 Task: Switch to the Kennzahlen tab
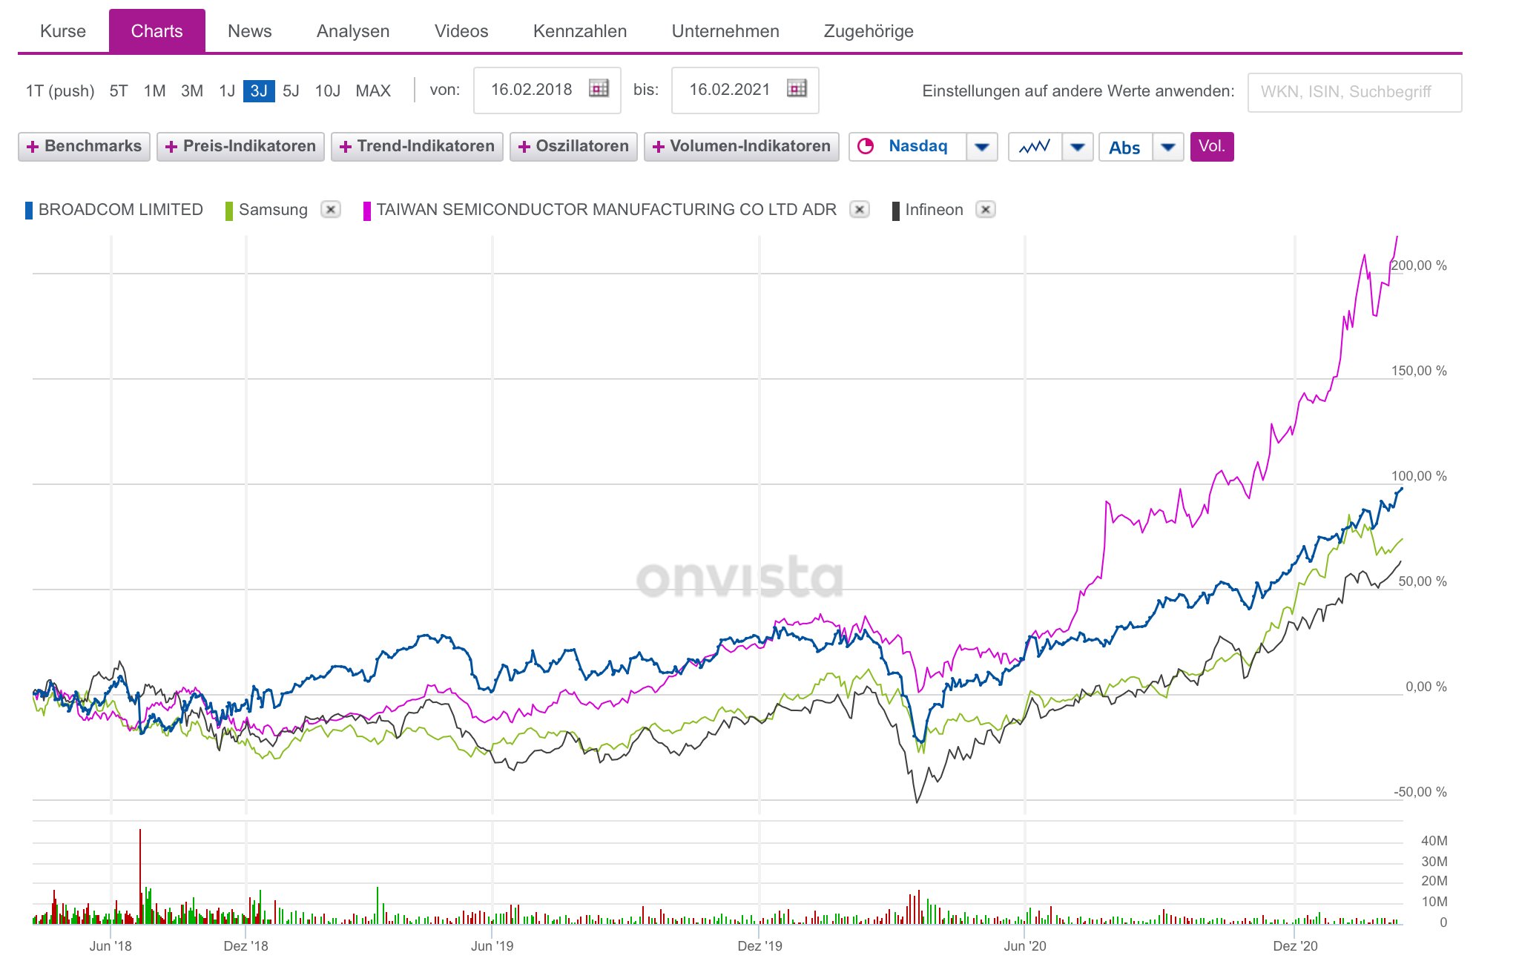[x=579, y=31]
